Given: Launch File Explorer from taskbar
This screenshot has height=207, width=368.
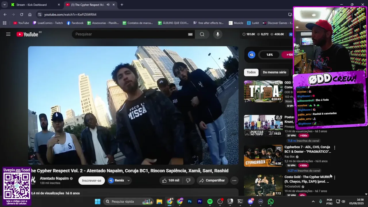Looking at the screenshot, I should pyautogui.click(x=159, y=202).
